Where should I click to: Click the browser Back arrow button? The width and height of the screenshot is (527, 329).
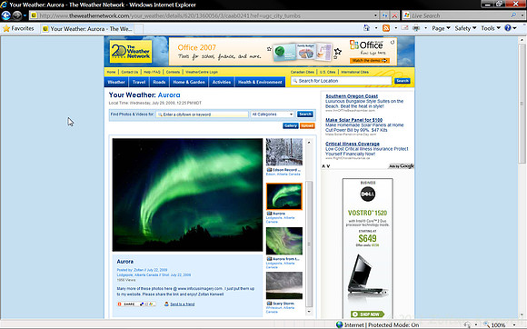click(x=6, y=15)
